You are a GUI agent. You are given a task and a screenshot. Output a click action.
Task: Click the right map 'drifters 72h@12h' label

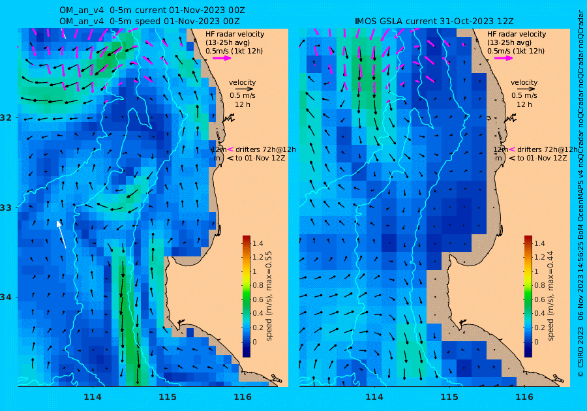[x=547, y=149]
